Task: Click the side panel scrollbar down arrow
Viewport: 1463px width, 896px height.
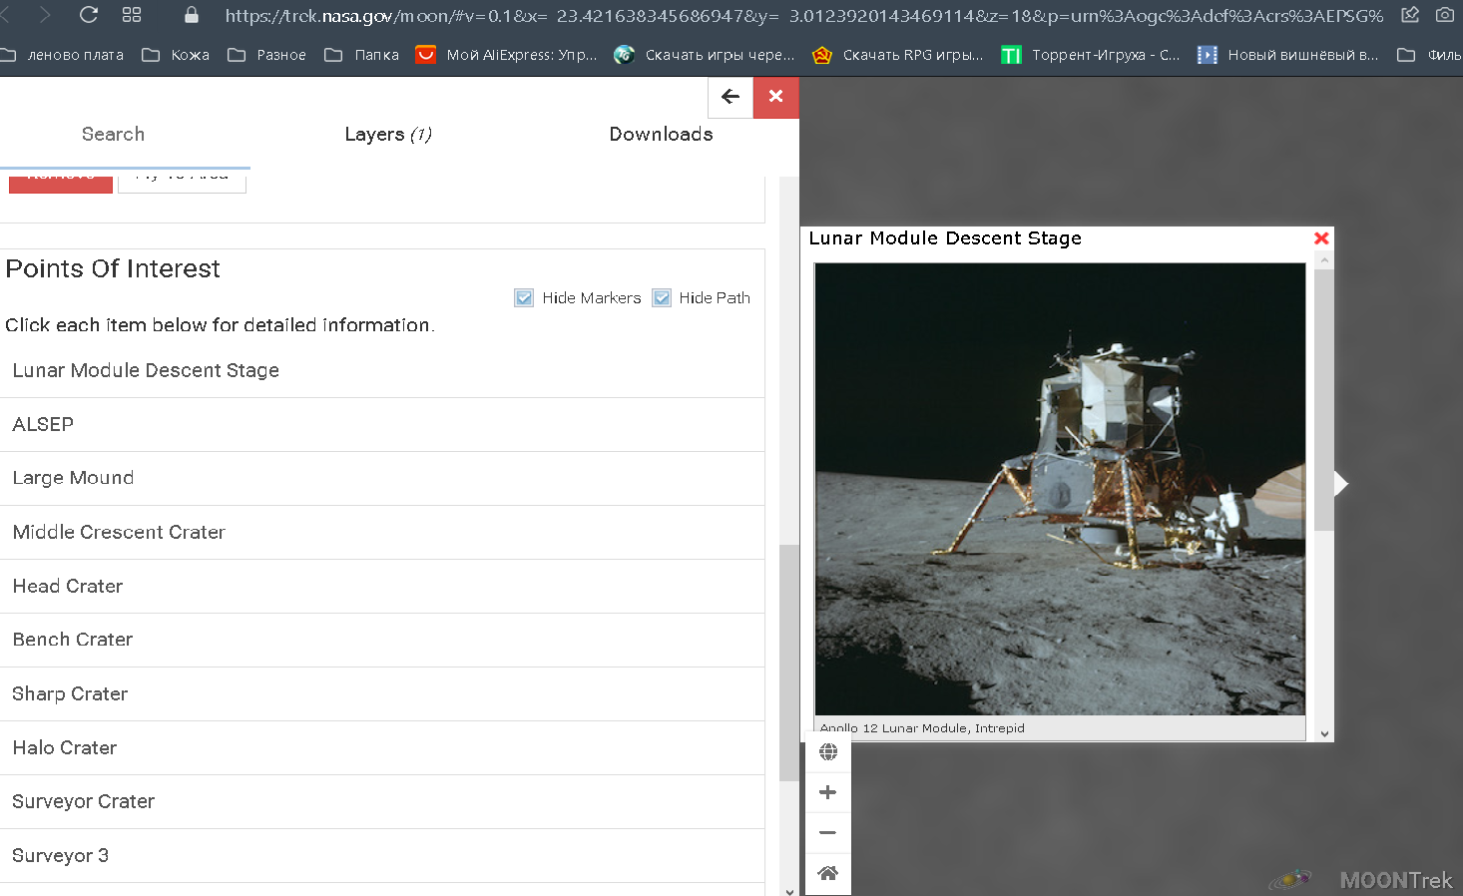Action: pos(789,890)
